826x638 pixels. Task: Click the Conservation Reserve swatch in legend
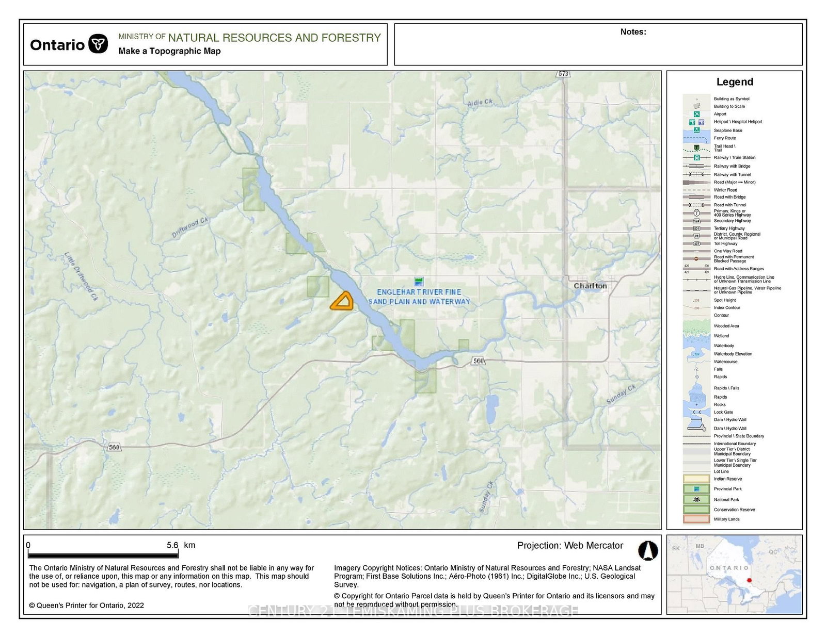point(696,509)
